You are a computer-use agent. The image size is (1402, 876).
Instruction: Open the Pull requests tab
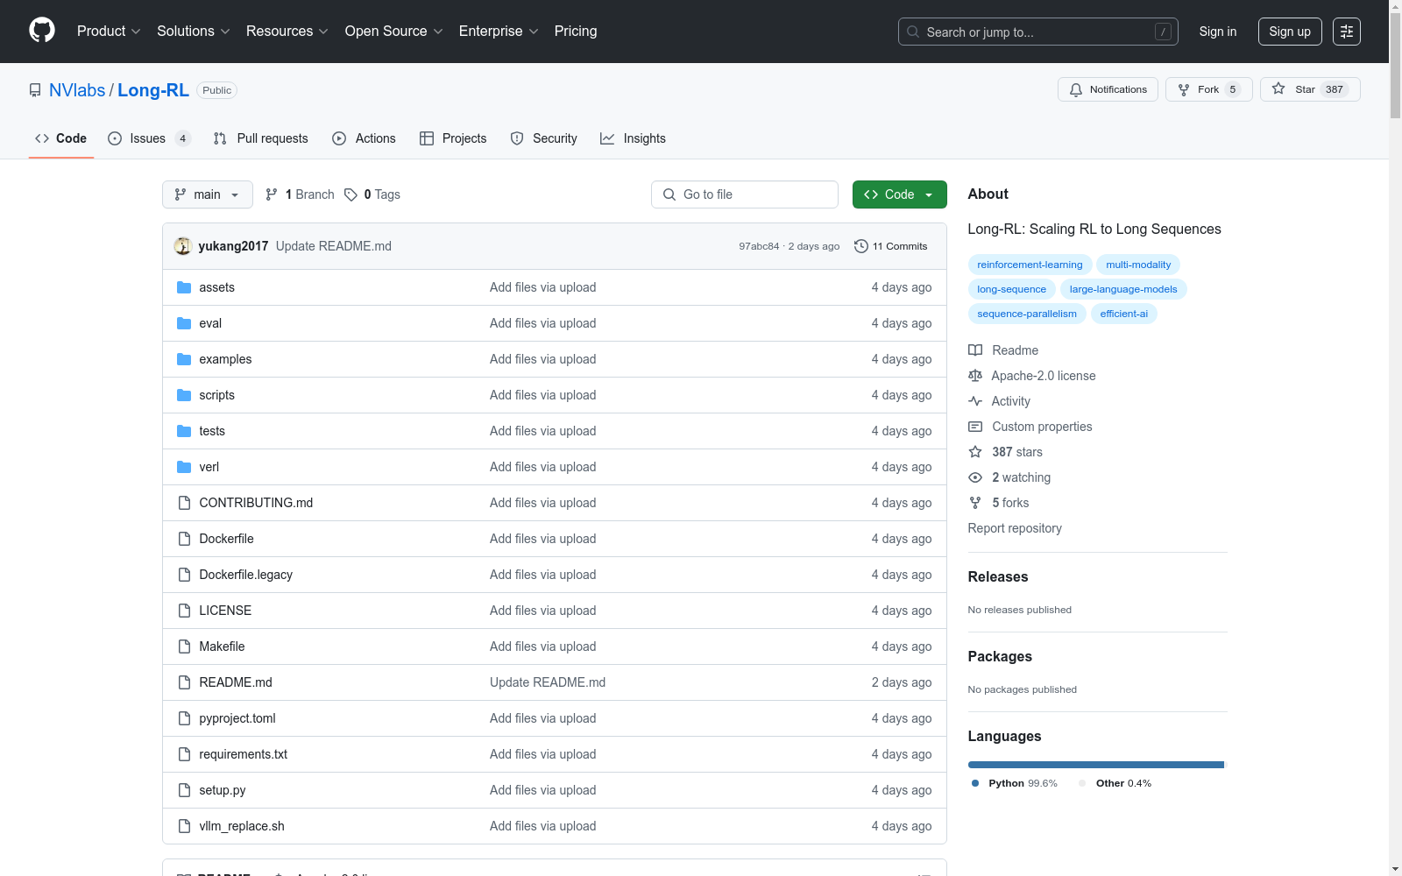tap(261, 138)
